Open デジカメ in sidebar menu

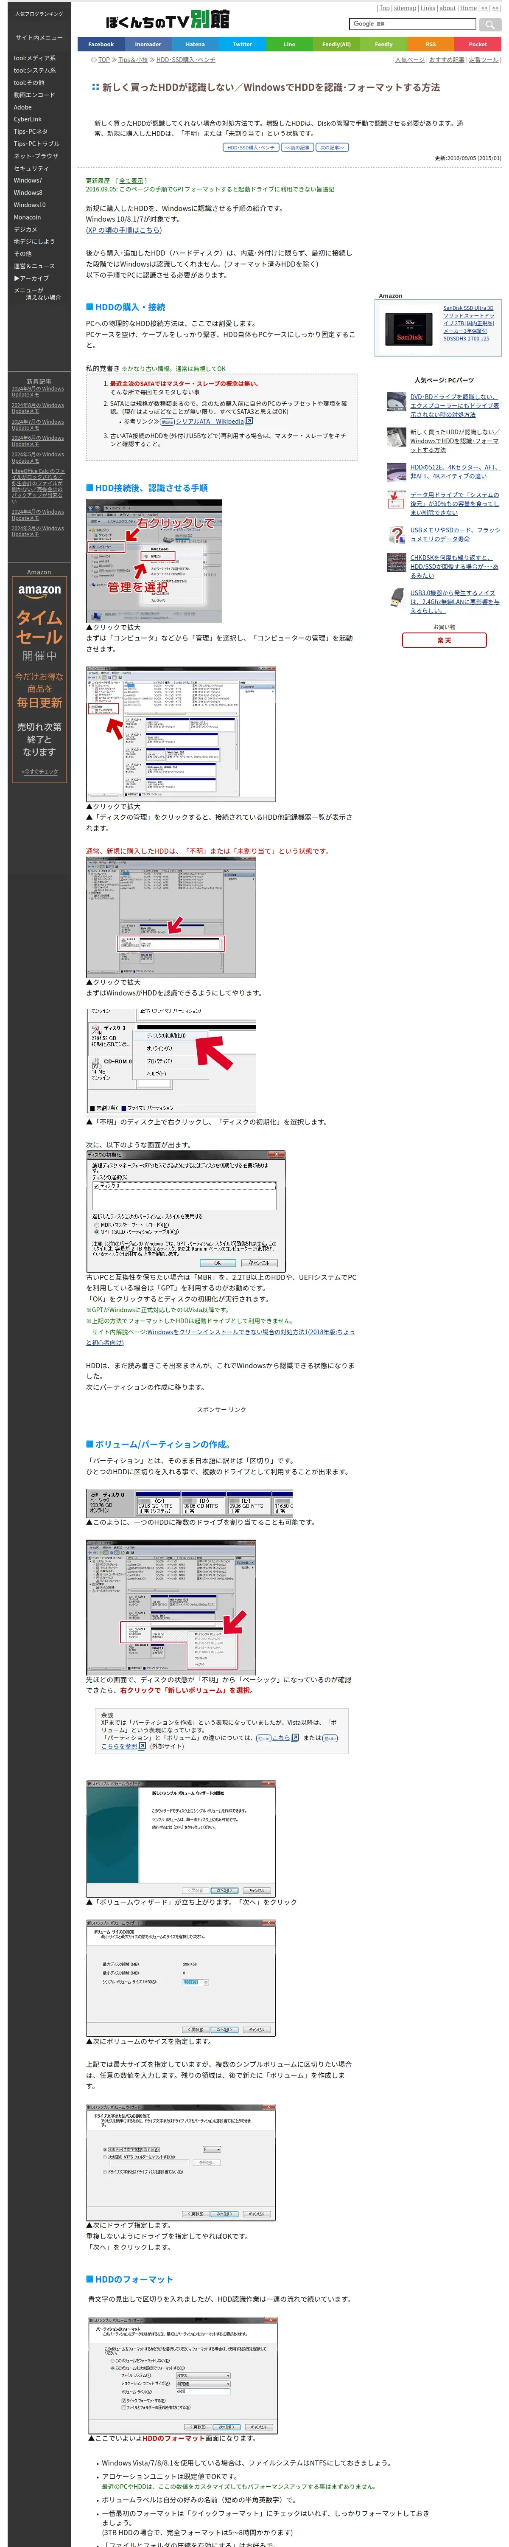coord(26,229)
